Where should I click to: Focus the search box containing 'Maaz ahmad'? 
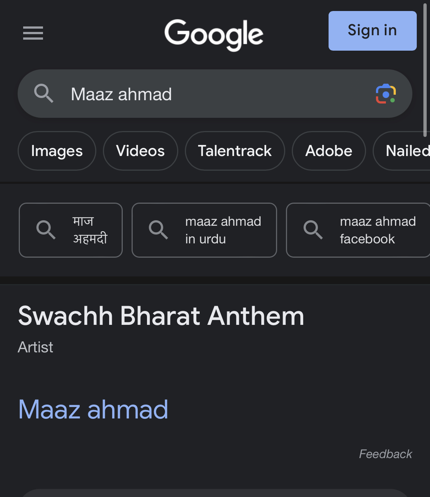(x=213, y=94)
